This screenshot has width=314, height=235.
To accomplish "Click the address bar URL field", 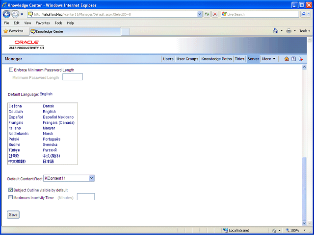I will [x=115, y=14].
